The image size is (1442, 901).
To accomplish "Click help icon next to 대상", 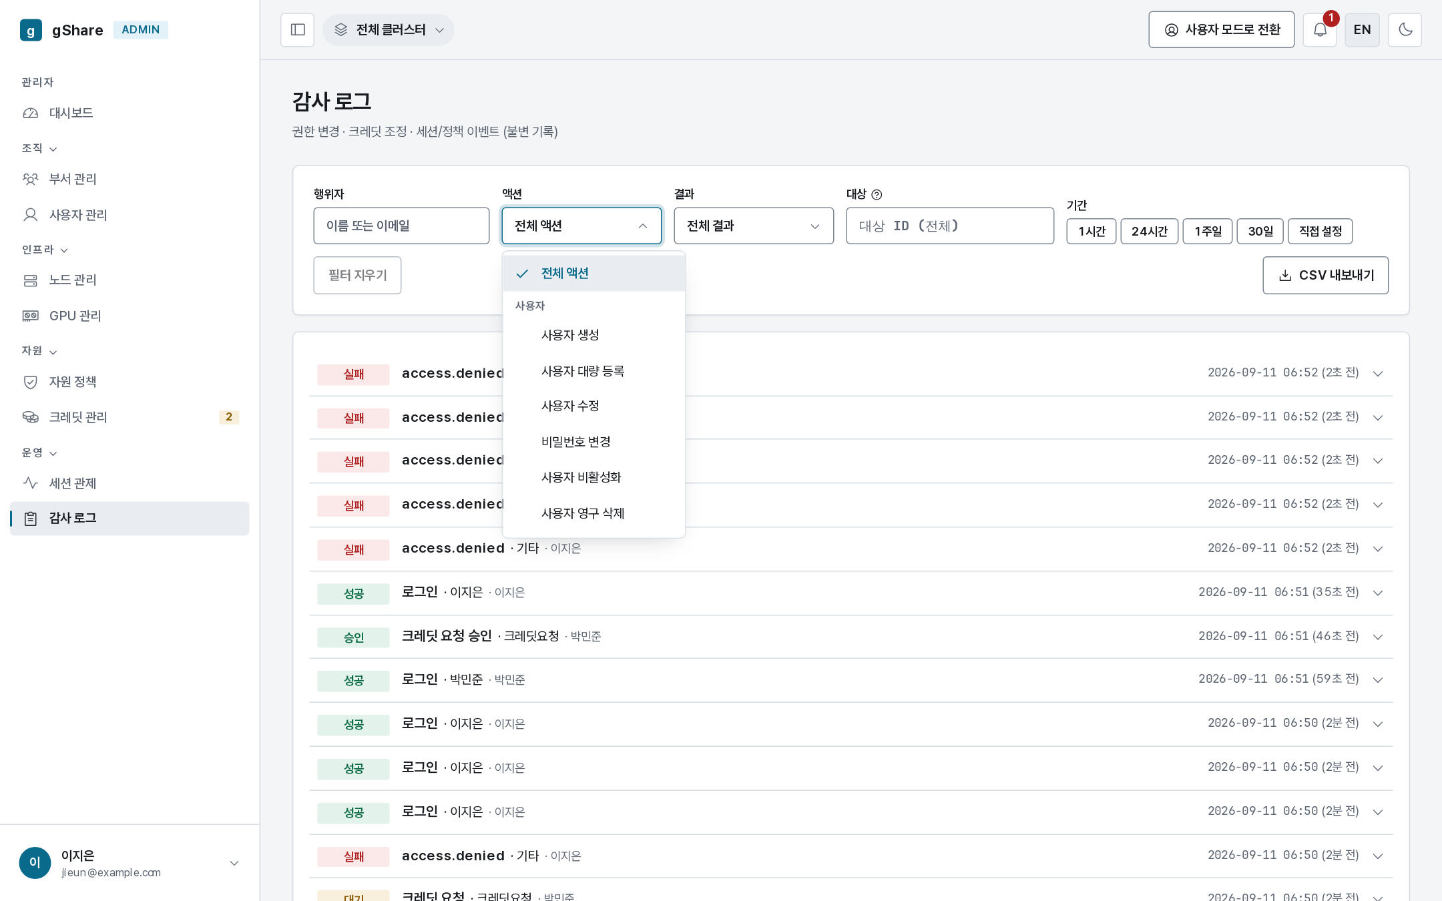I will [877, 195].
